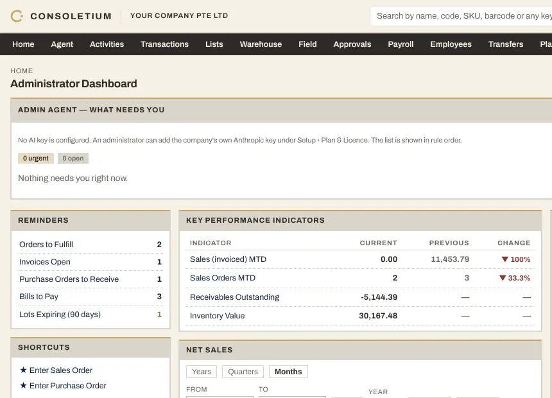Click the HOME breadcrumb link

pyautogui.click(x=21, y=71)
